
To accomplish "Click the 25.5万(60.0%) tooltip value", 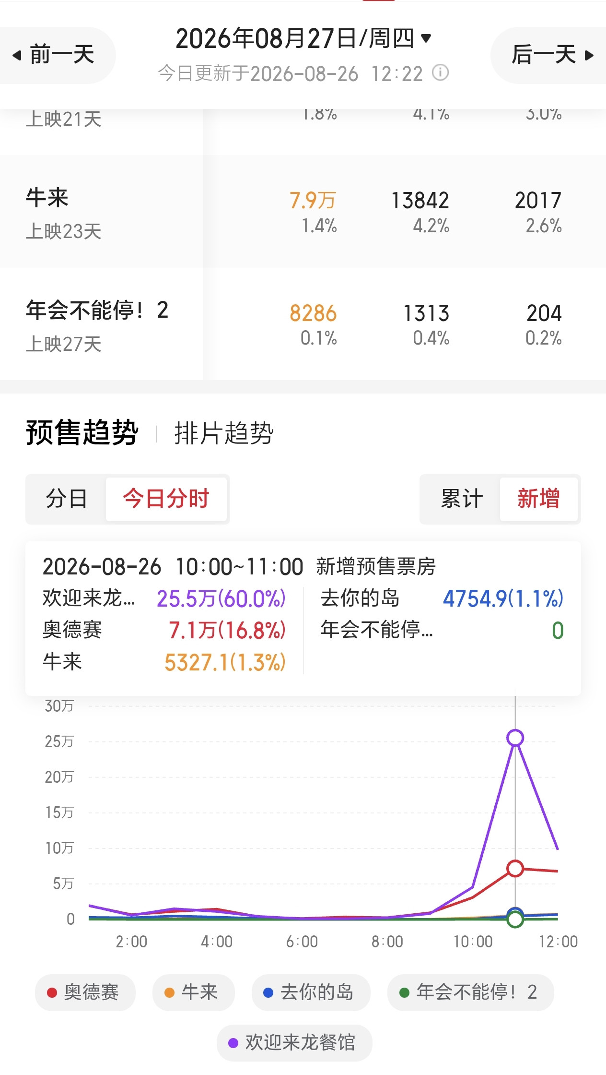I will 221,598.
